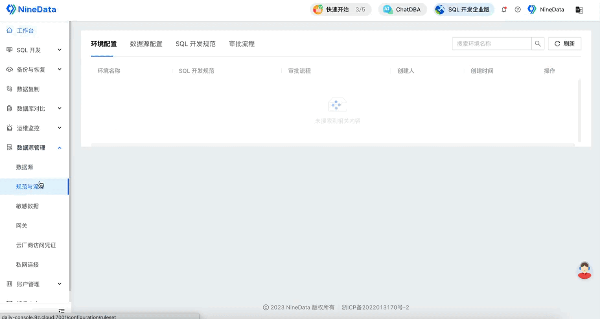600x319 pixels.
Task: Open the customer service avatar chat
Action: 585,270
